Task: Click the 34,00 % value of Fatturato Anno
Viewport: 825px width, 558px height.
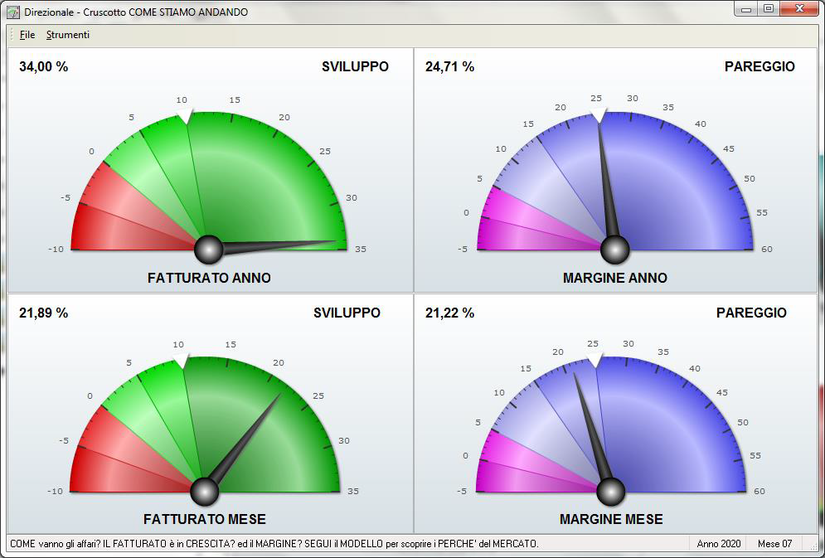Action: pyautogui.click(x=44, y=67)
